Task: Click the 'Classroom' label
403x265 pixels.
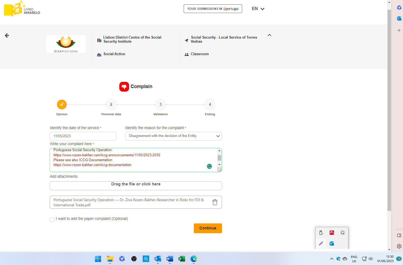Action: (x=200, y=54)
